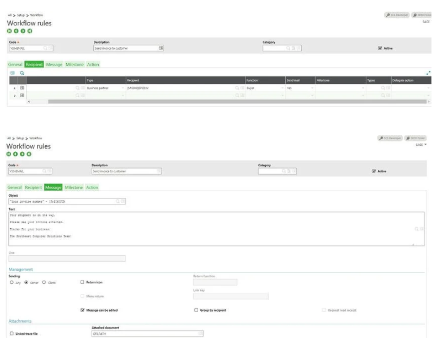Open the Type dropdown showing Business partner
437x353 pixels.
point(122,88)
